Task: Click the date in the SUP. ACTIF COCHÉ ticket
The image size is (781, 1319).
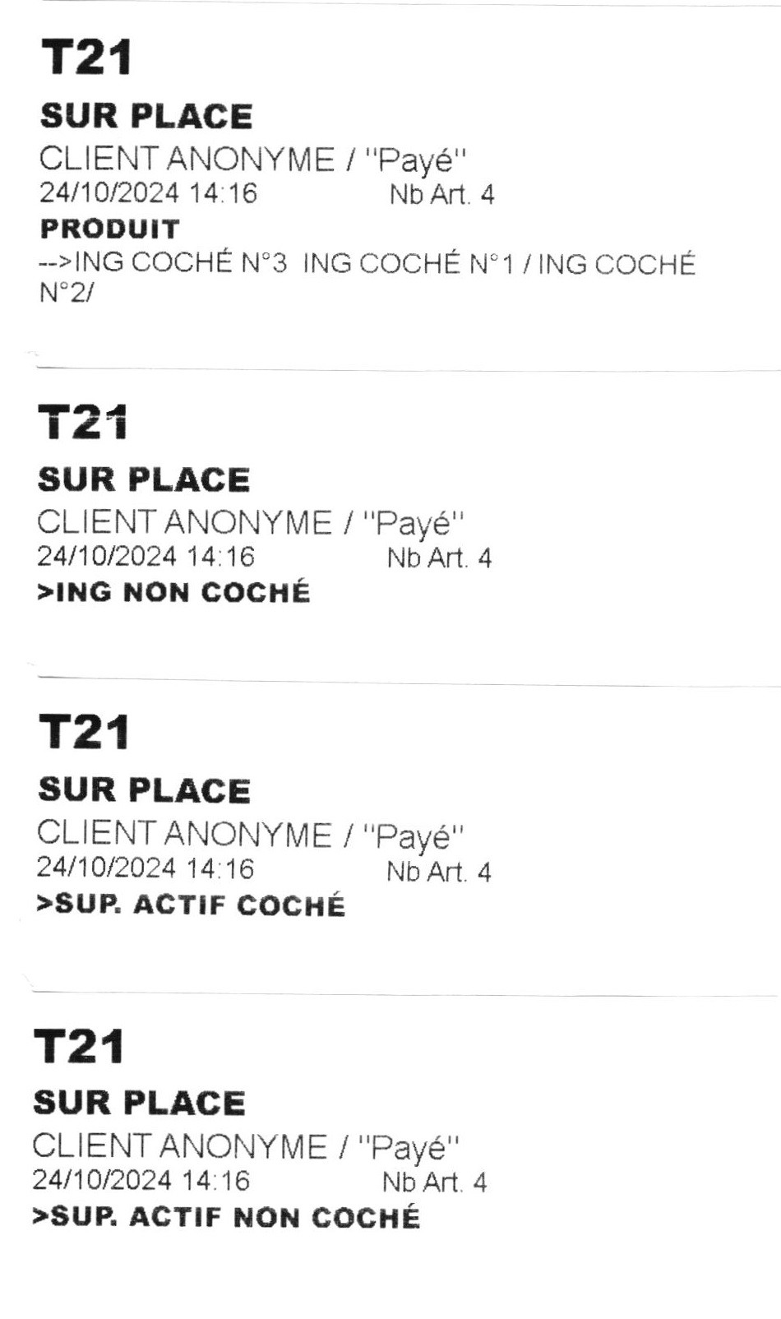Action: [146, 868]
